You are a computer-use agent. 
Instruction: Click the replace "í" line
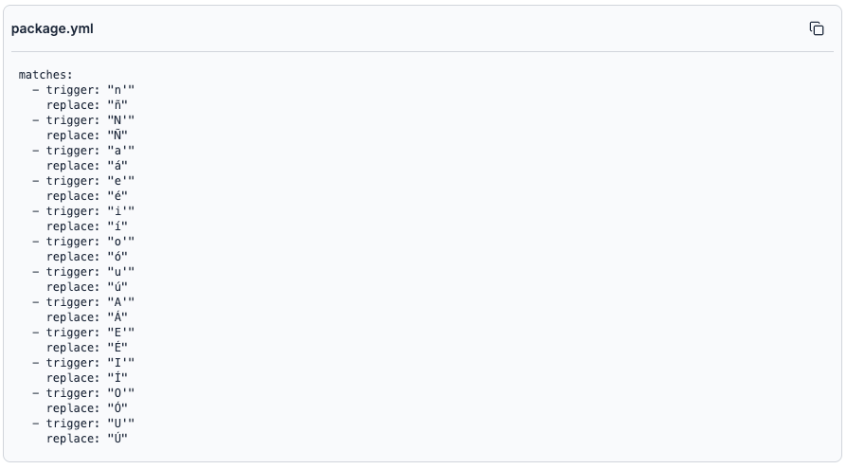point(87,225)
